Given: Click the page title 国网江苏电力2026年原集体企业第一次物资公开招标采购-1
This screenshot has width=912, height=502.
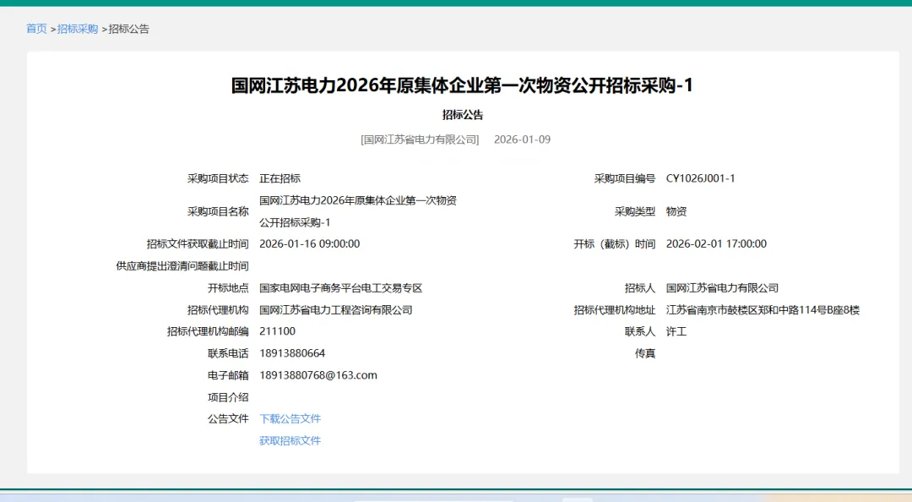Looking at the screenshot, I should pos(463,85).
